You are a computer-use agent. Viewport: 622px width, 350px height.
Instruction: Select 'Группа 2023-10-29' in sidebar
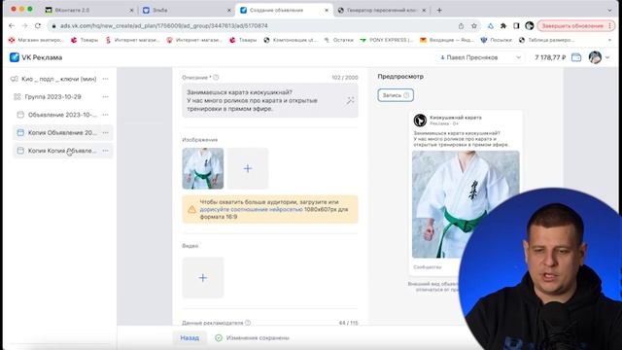[52, 97]
